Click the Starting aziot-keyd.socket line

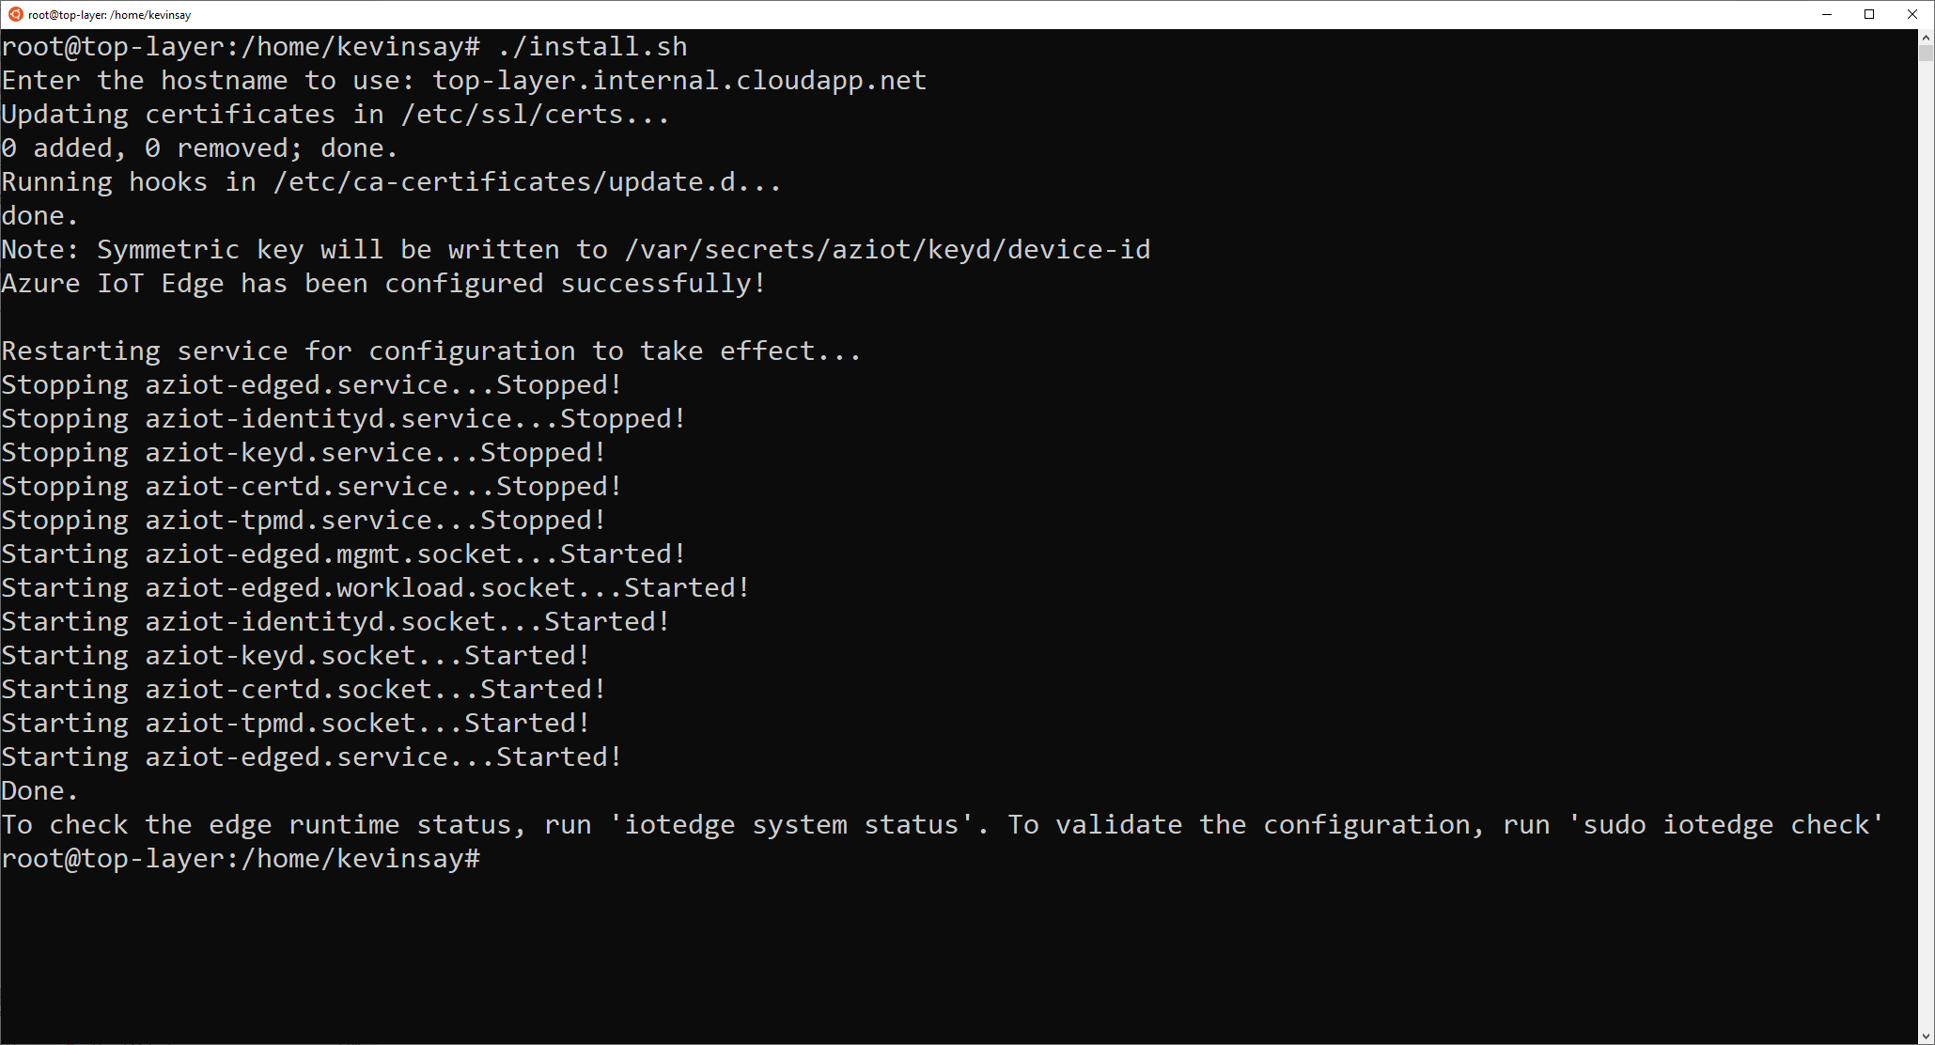pos(294,655)
